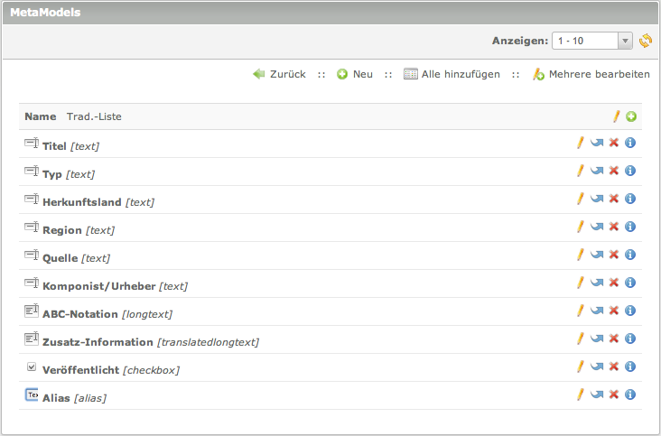Edit the Veröffentlicht attribute

(x=581, y=366)
